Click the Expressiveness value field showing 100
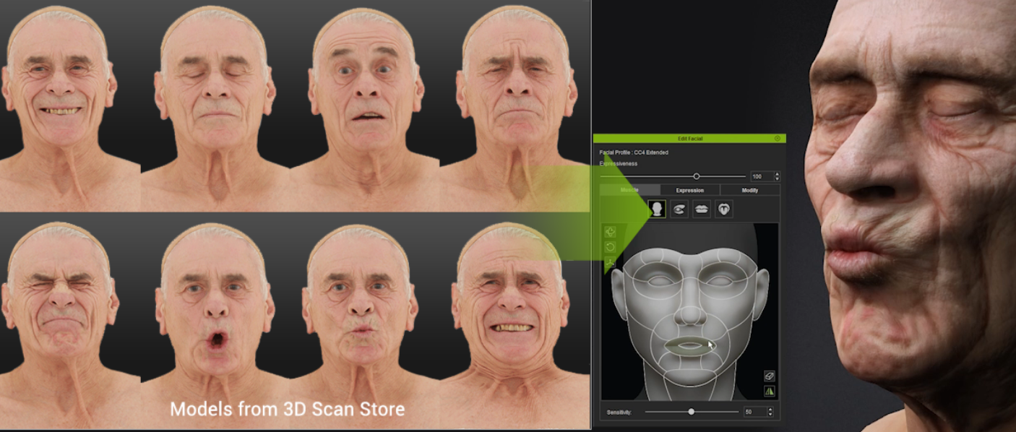This screenshot has width=1016, height=432. point(761,176)
